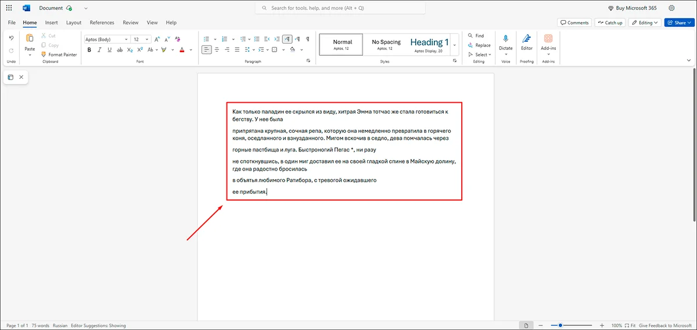This screenshot has height=330, width=697.
Task: Apply the Heading 1 style
Action: (x=429, y=45)
